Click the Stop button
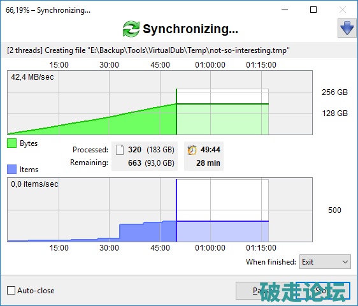This screenshot has height=306, width=358. (323, 291)
